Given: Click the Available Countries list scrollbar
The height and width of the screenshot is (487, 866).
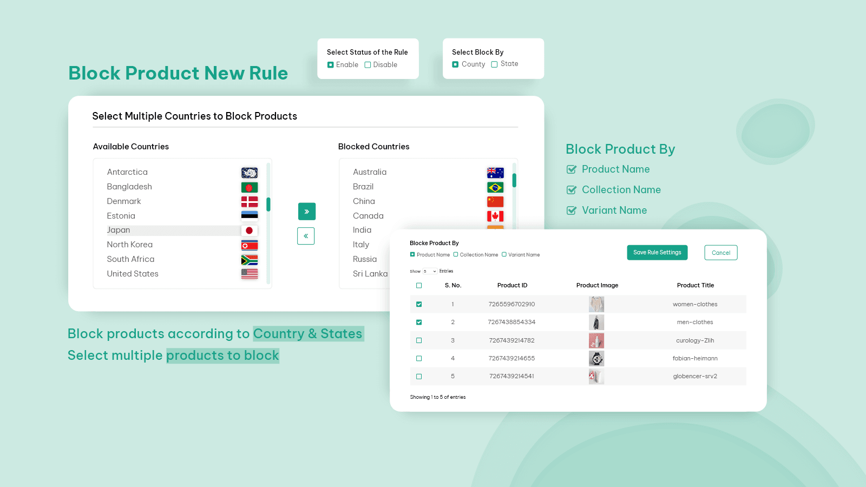Looking at the screenshot, I should click(x=268, y=204).
